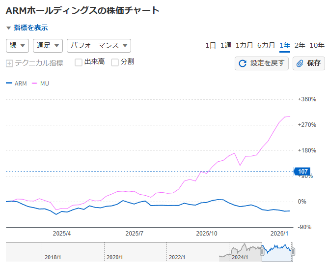
Task: Click the ARM legend line swatch
Action: [x=9, y=83]
